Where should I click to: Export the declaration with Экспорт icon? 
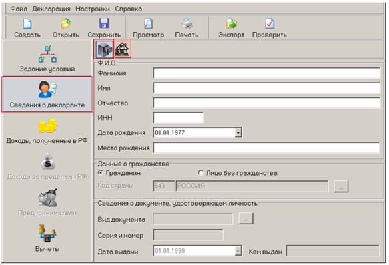click(x=232, y=24)
